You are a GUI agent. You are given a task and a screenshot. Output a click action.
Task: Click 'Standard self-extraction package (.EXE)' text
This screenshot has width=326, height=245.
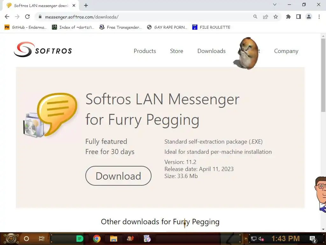pos(214,142)
